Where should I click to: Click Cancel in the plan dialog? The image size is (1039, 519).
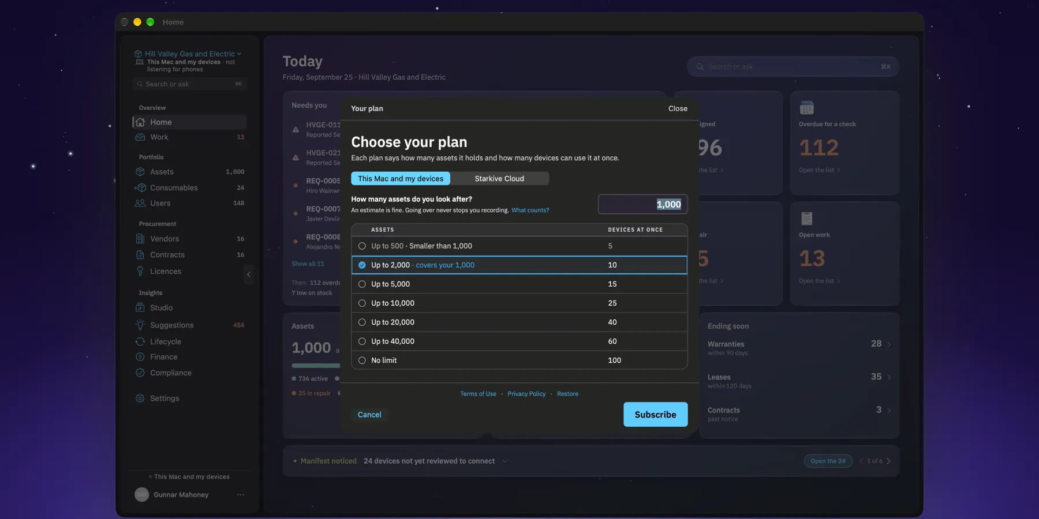[369, 415]
